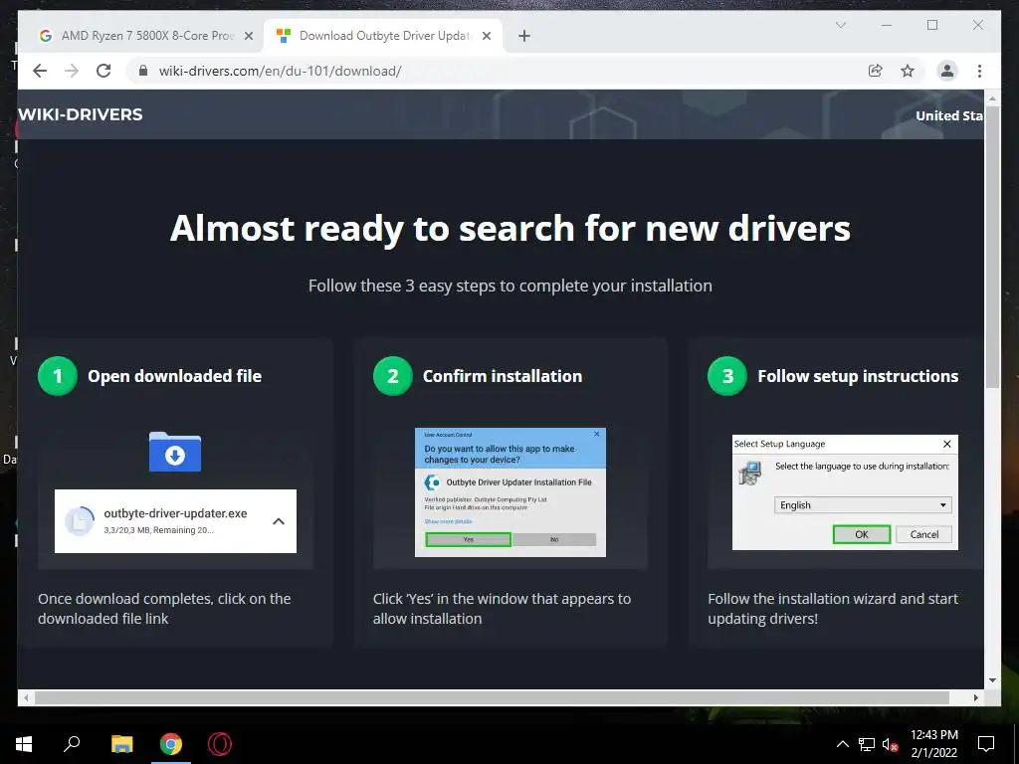Open the network status tray icon

click(x=867, y=744)
